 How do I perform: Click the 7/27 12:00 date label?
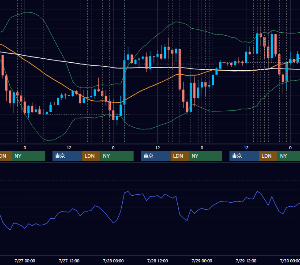coord(69,261)
